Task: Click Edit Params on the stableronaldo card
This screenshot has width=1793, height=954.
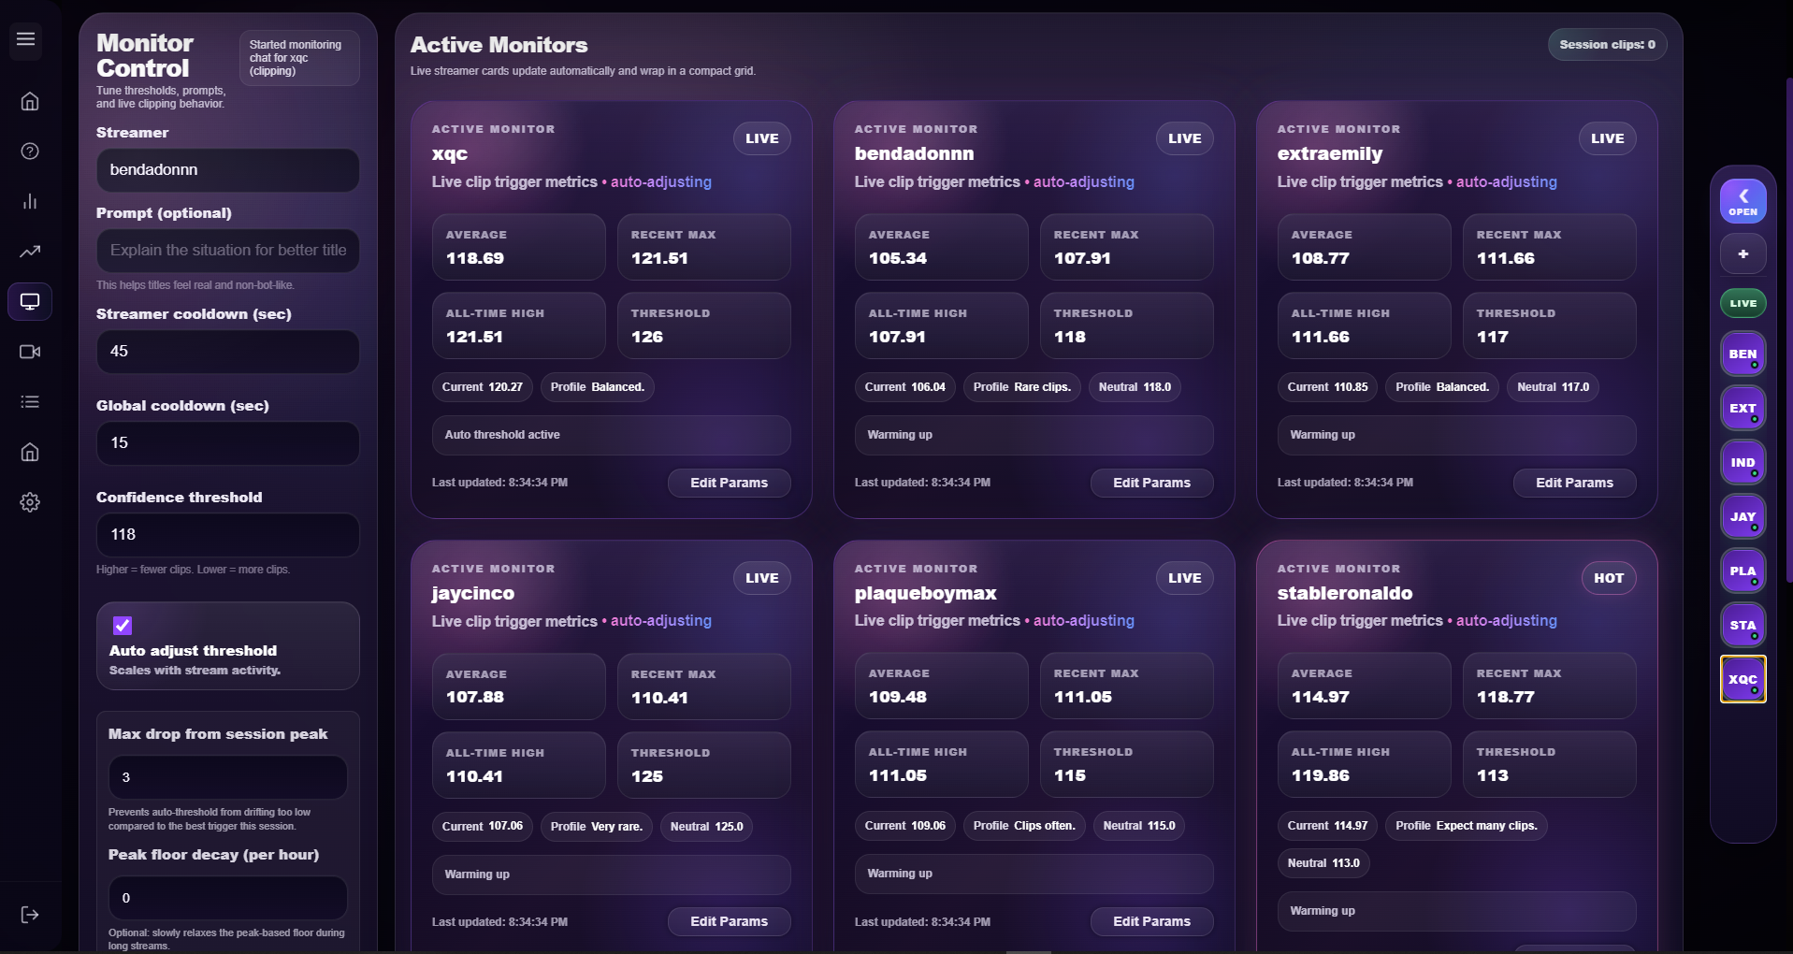Action: coord(1574,948)
